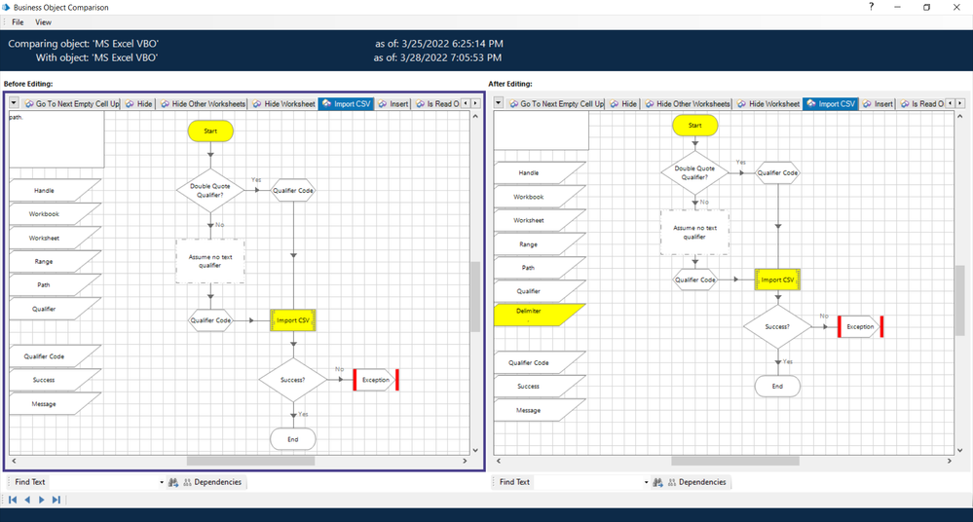Click End stage in Before Editing
The width and height of the screenshot is (973, 522).
(293, 439)
